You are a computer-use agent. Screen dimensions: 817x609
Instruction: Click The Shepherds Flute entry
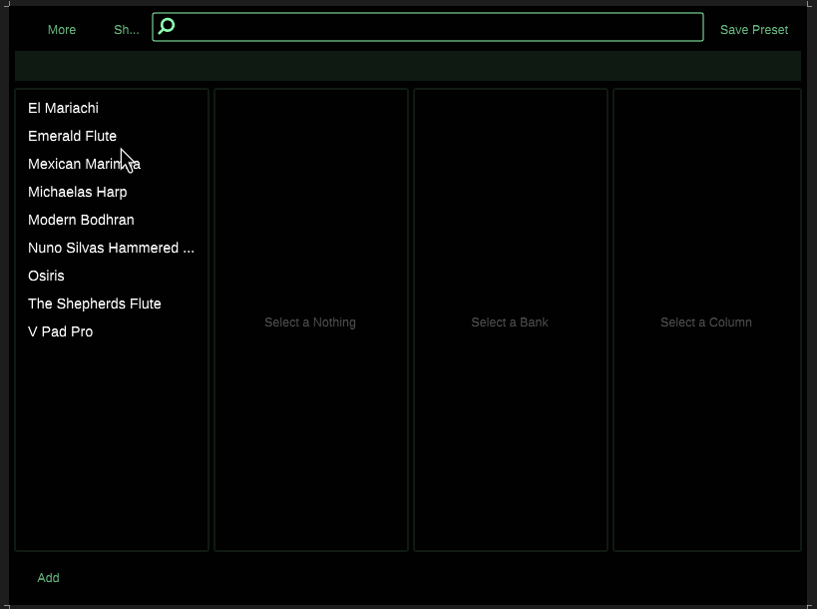[94, 304]
